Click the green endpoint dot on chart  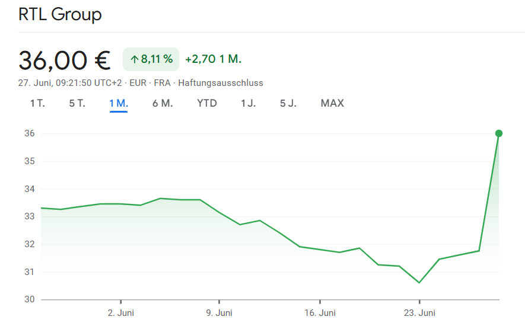coord(499,133)
